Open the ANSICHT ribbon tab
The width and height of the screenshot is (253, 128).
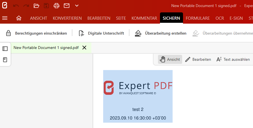(39, 18)
